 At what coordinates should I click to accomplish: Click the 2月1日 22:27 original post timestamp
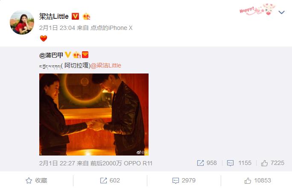(x=57, y=163)
